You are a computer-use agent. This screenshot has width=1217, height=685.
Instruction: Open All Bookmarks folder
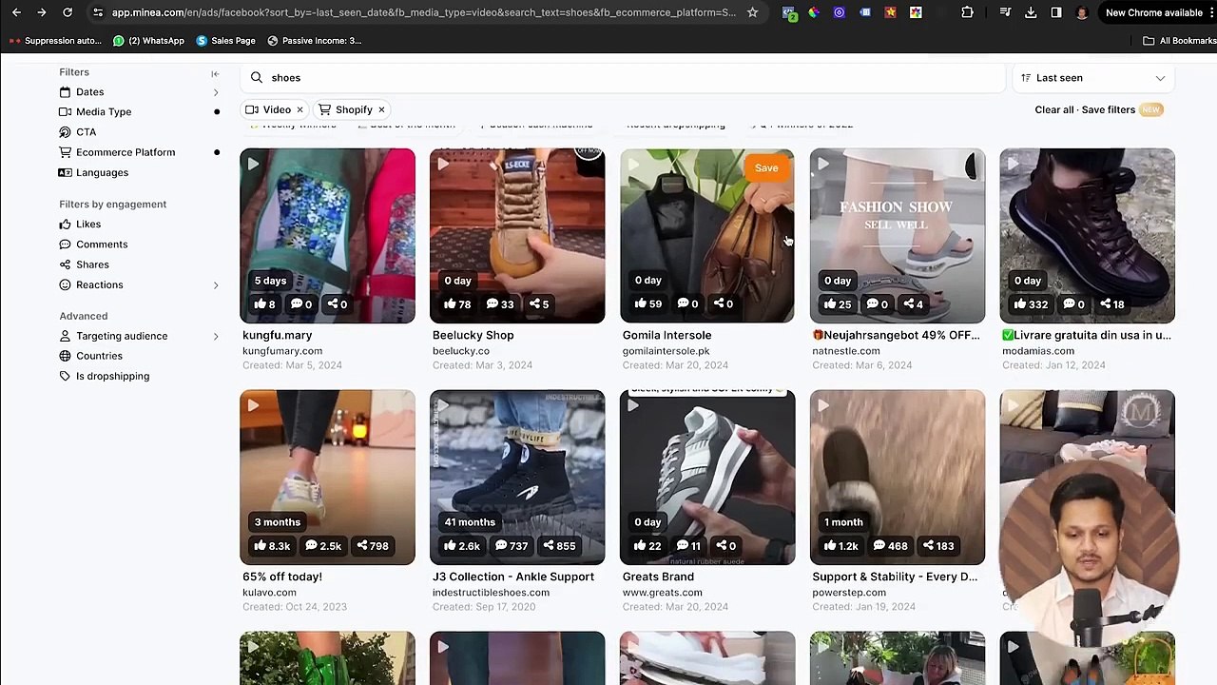tap(1179, 41)
